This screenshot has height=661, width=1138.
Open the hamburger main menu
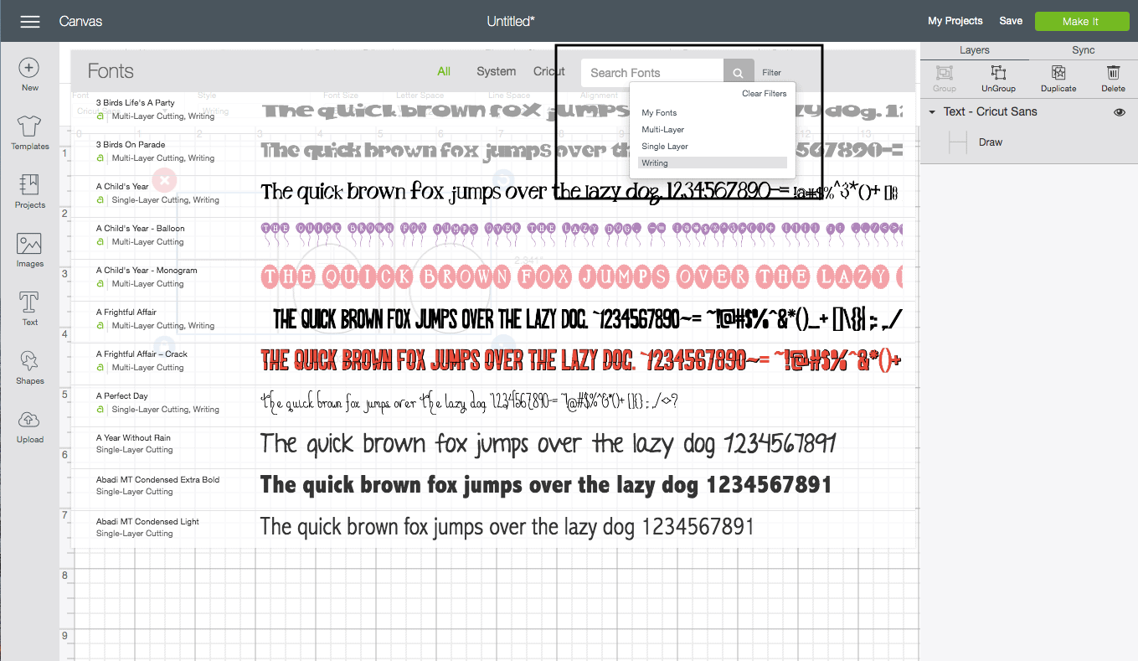coord(30,22)
